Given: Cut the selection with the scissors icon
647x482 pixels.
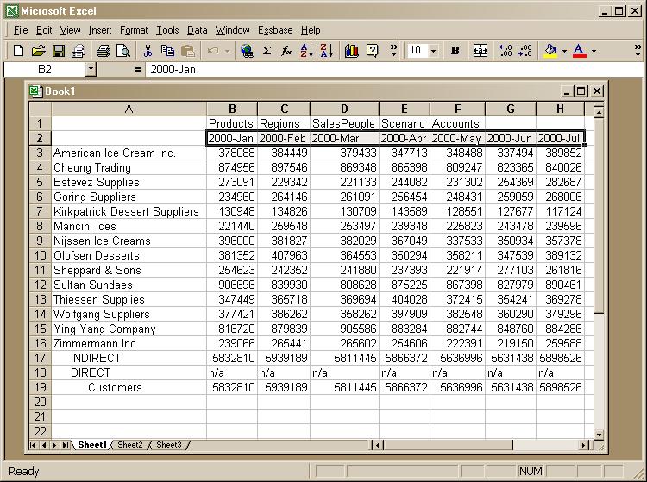Looking at the screenshot, I should pos(148,51).
